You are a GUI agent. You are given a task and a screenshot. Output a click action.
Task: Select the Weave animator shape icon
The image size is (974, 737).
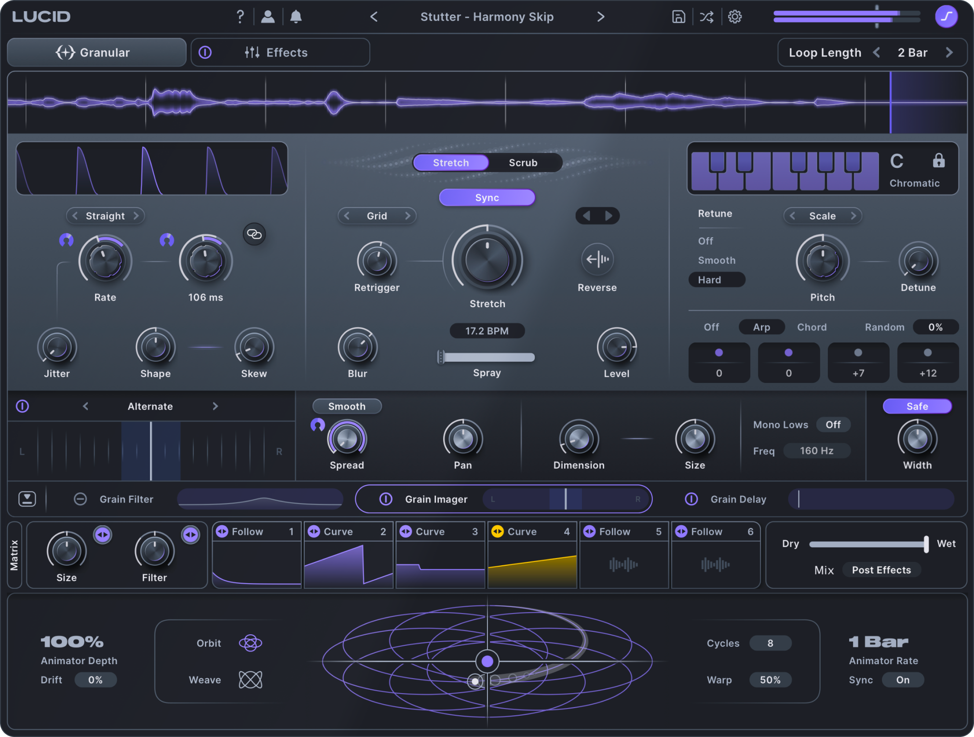250,680
